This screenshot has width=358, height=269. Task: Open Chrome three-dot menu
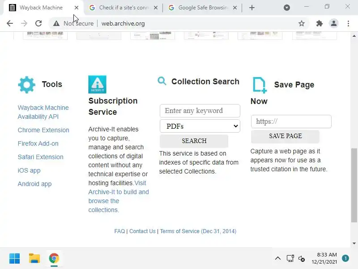(348, 23)
